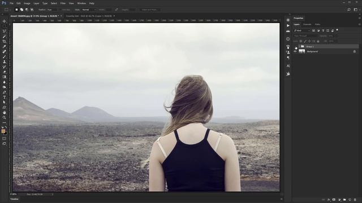The height and width of the screenshot is (203, 362).
Task: Toggle Background layer visibility eye
Action: point(295,51)
